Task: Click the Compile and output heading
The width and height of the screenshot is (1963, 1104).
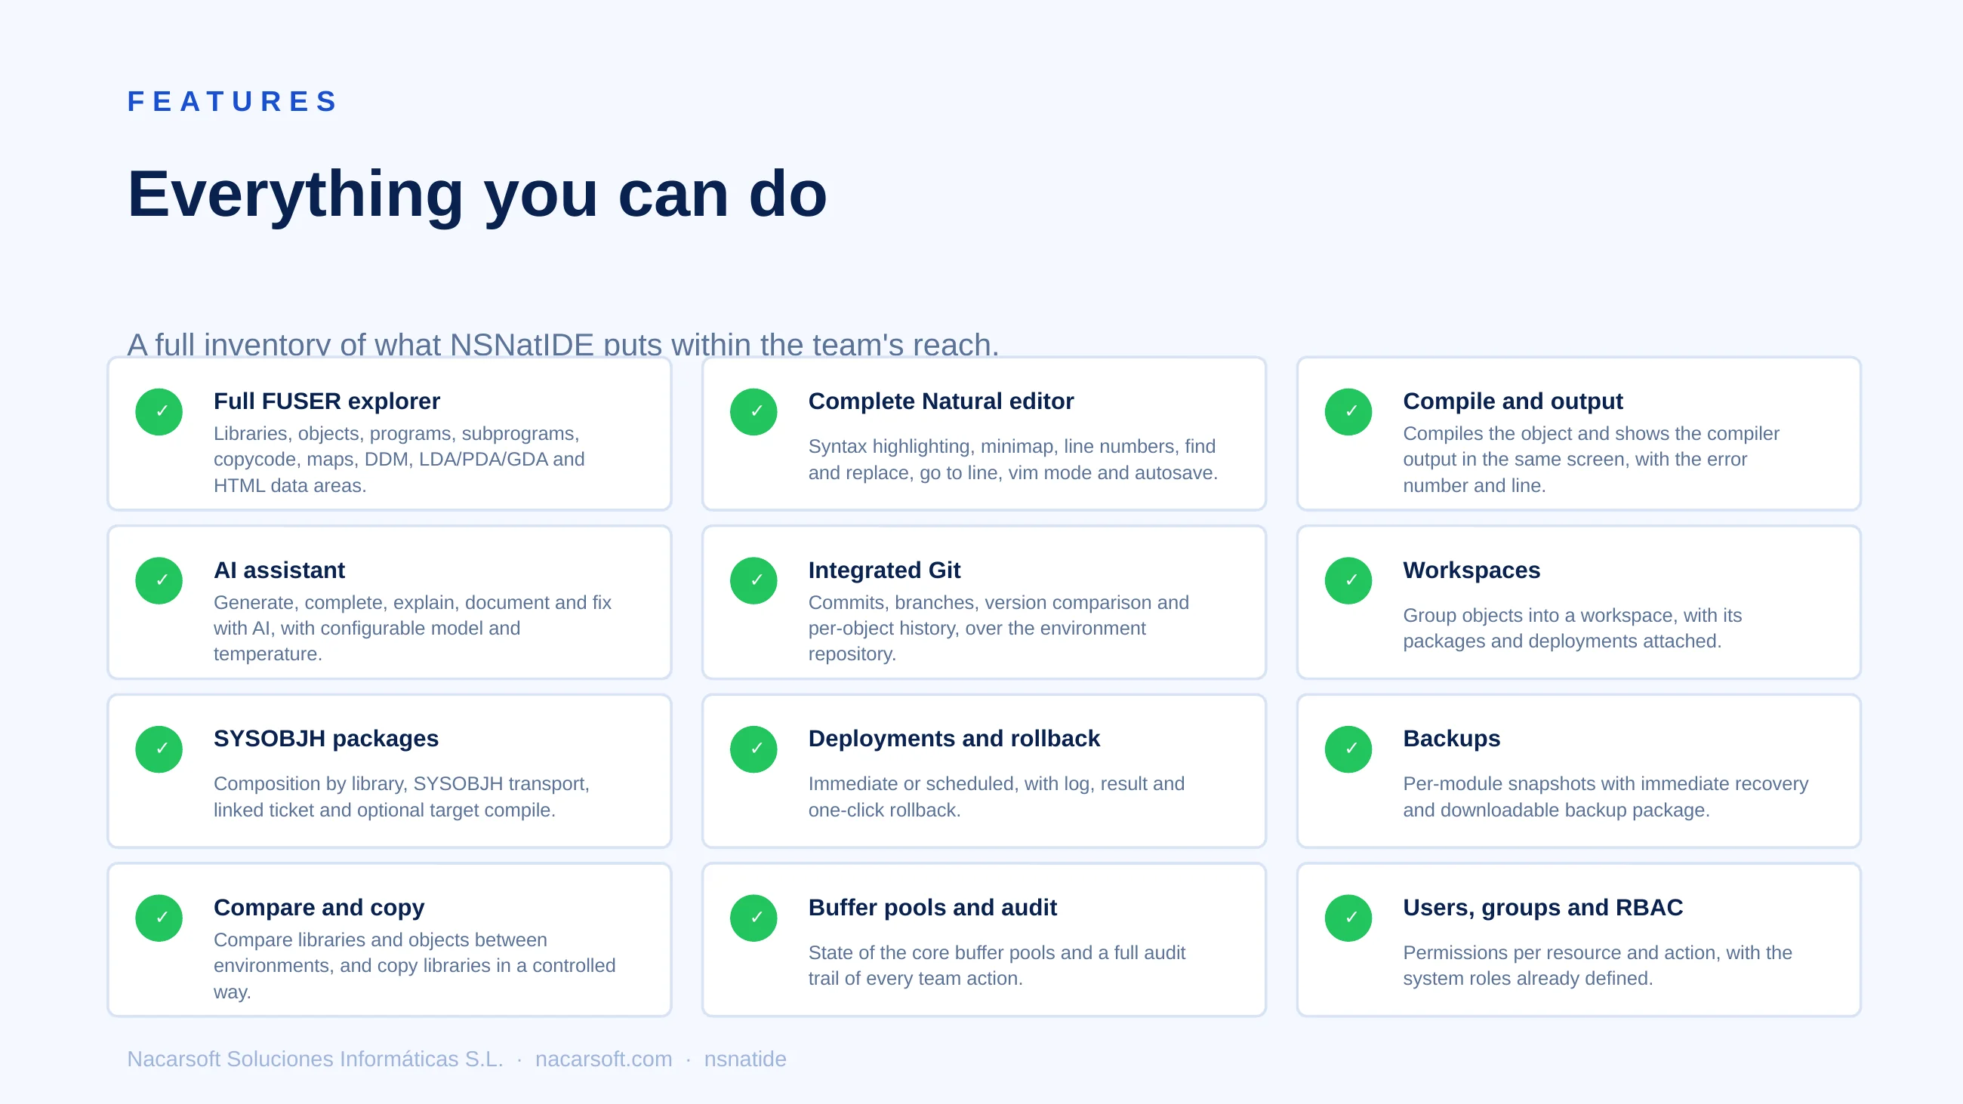Action: (x=1512, y=401)
